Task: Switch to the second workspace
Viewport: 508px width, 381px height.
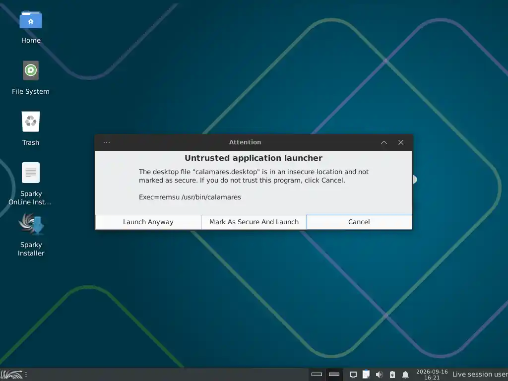Action: (334, 375)
